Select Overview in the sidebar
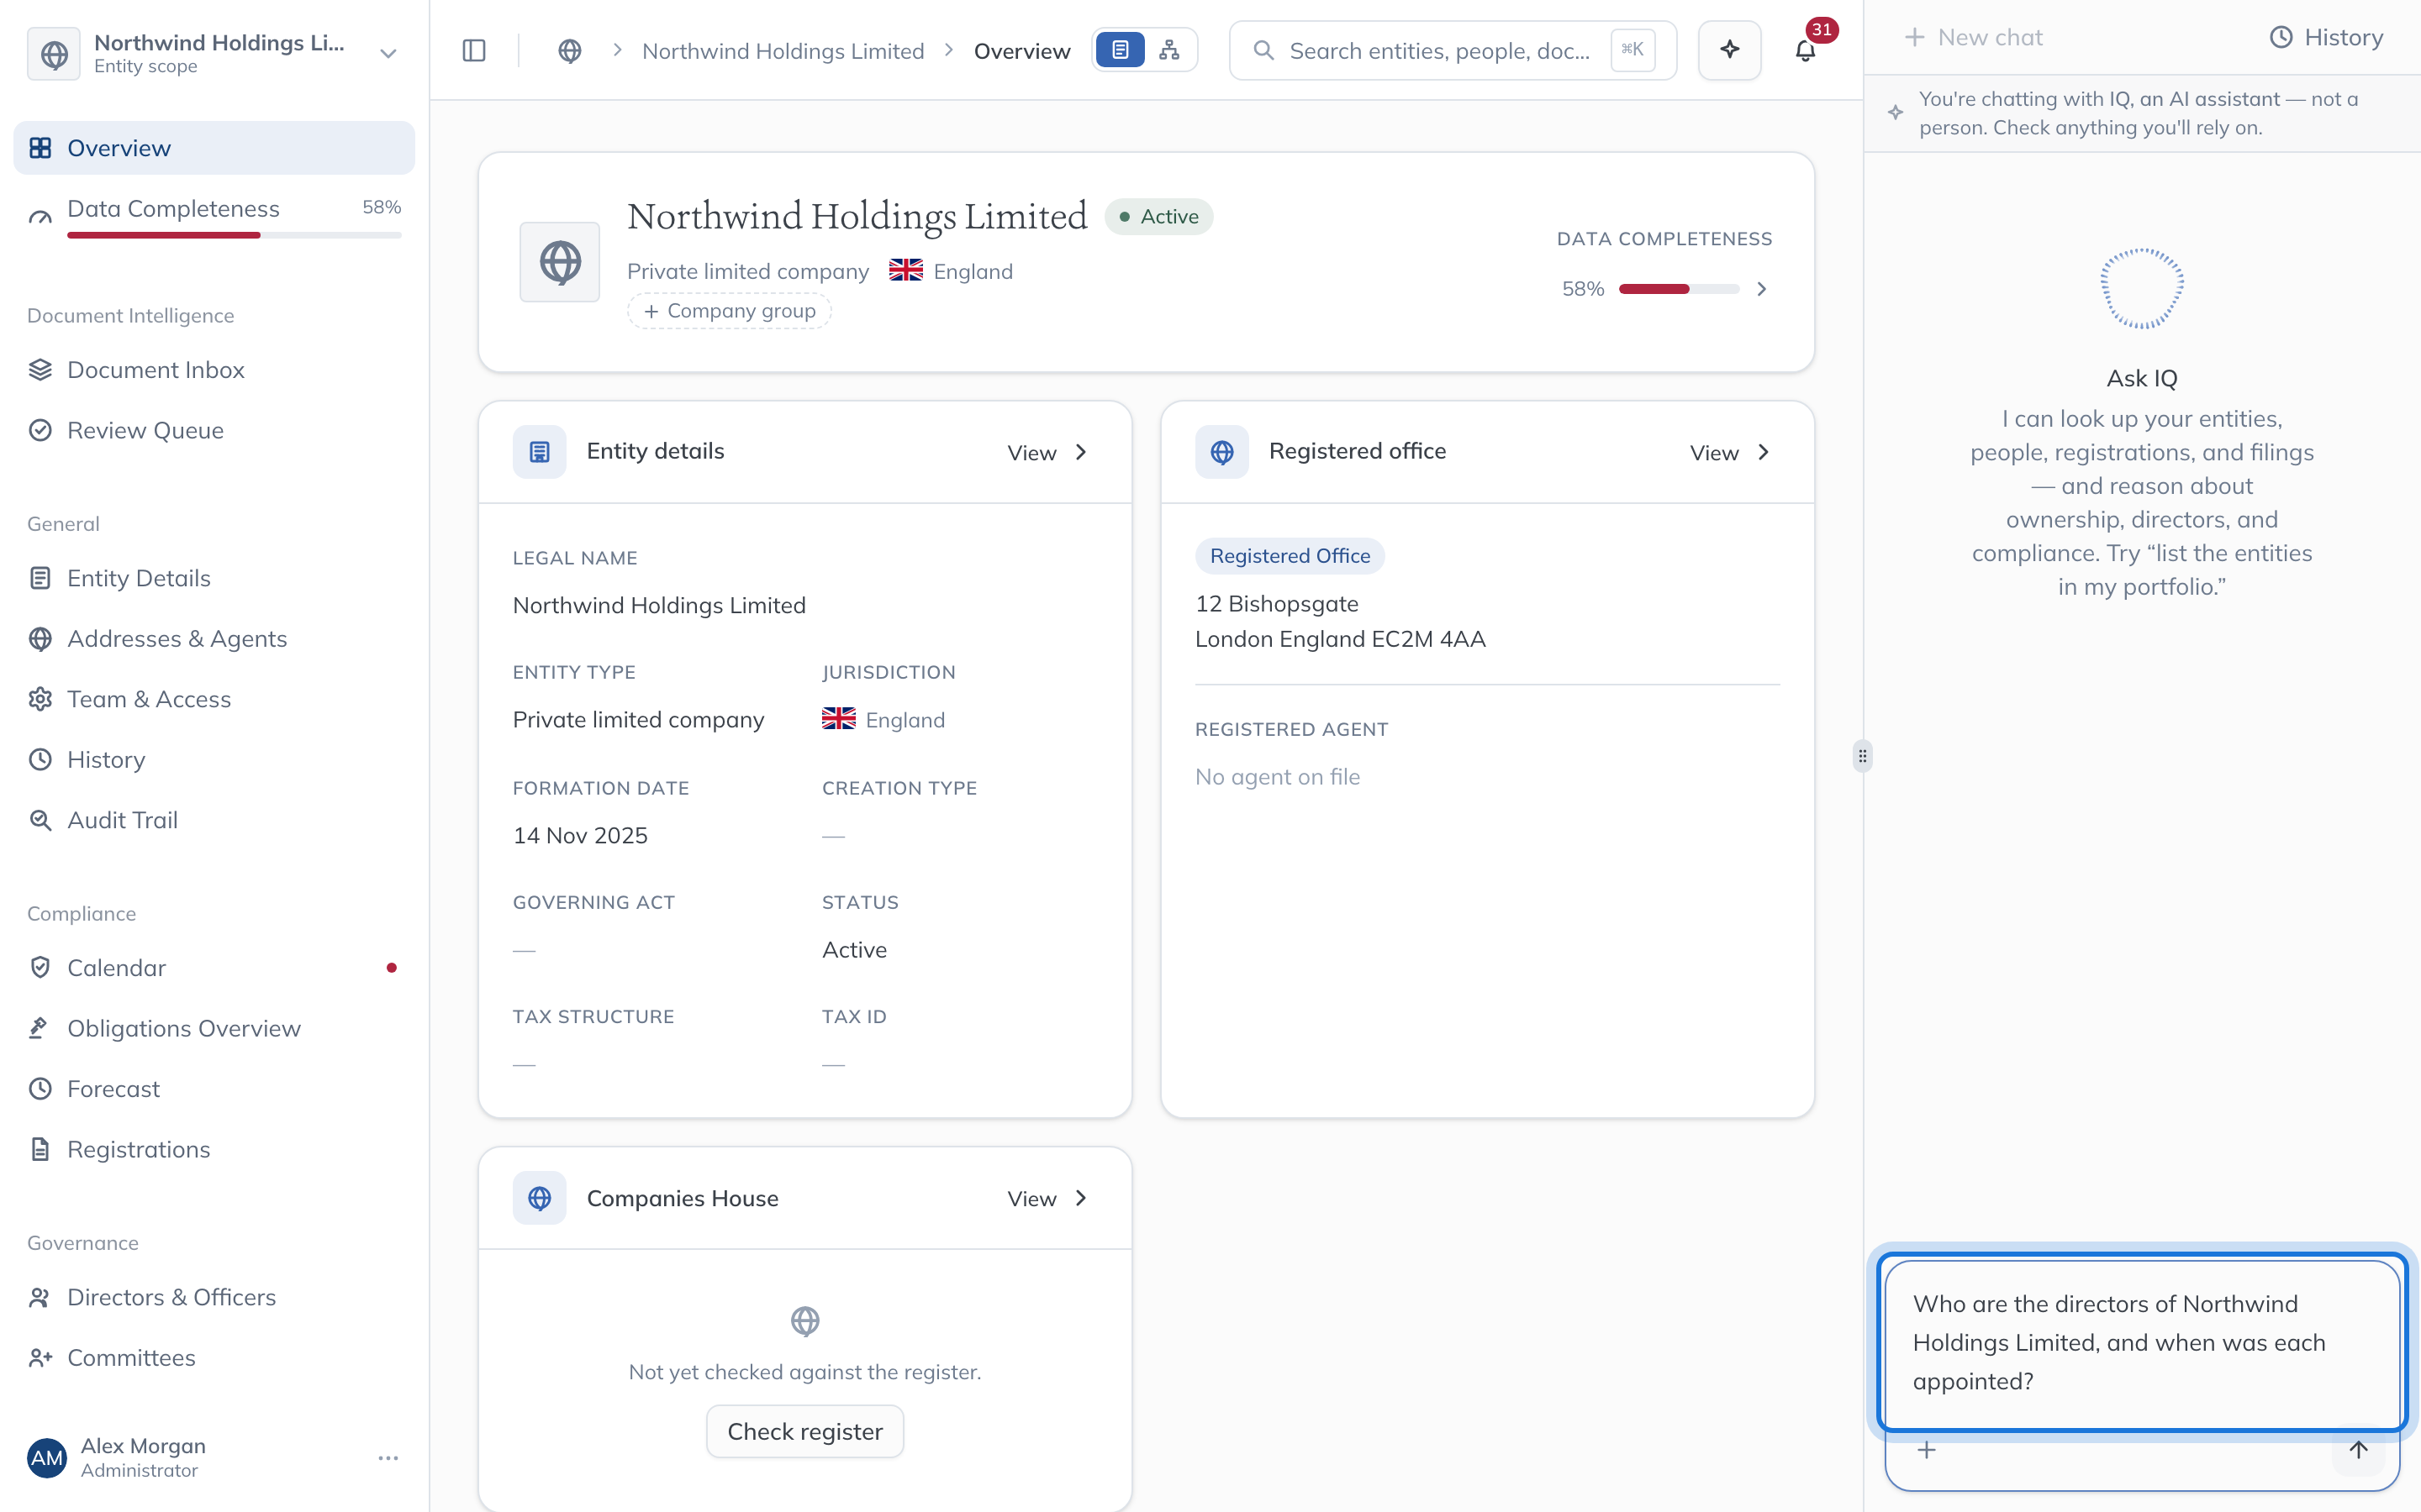The image size is (2421, 1512). pyautogui.click(x=214, y=148)
